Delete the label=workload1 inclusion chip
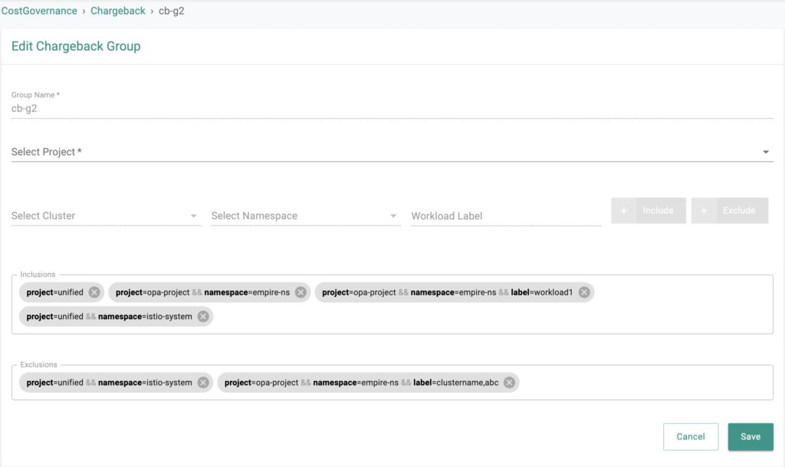Image resolution: width=785 pixels, height=467 pixels. [584, 292]
